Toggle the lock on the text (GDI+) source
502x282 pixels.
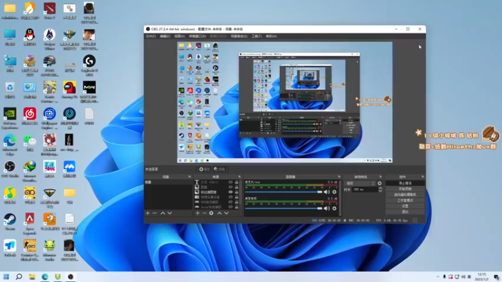tap(237, 182)
